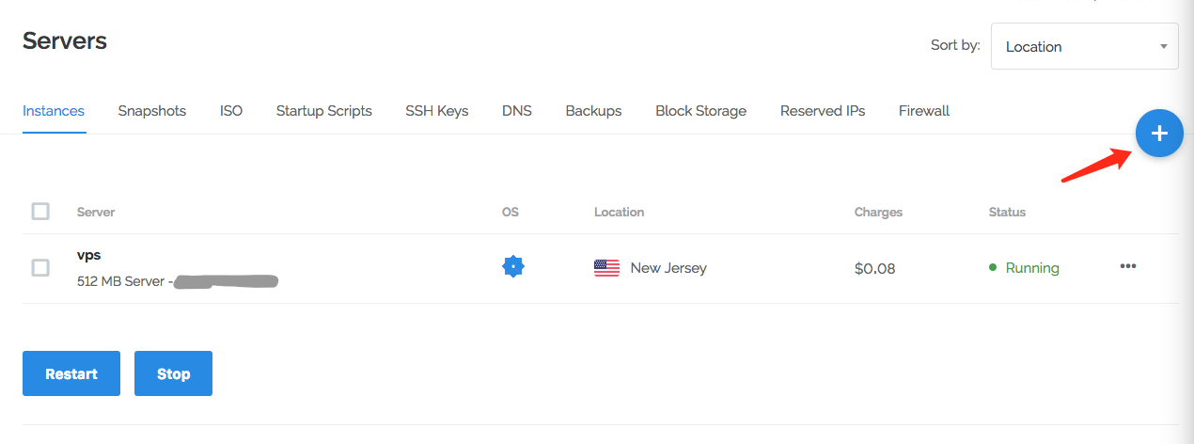Go to the Startup Scripts tab
Screen dimensions: 1194x444
click(x=324, y=111)
